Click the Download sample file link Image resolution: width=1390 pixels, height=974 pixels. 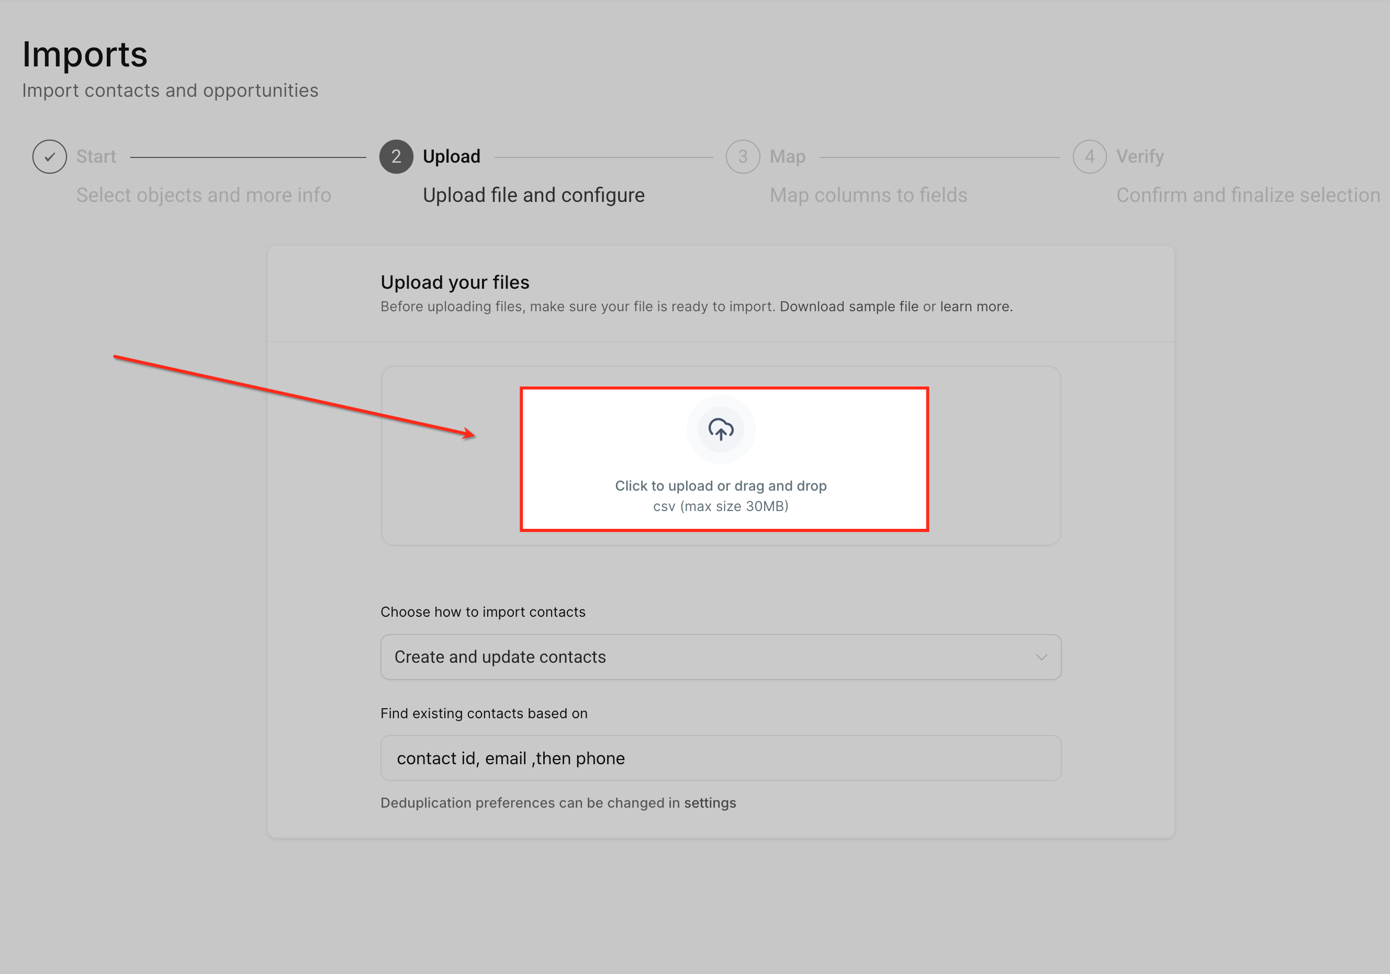(x=848, y=307)
